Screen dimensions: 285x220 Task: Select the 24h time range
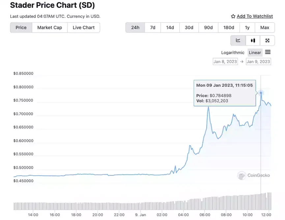click(x=135, y=28)
